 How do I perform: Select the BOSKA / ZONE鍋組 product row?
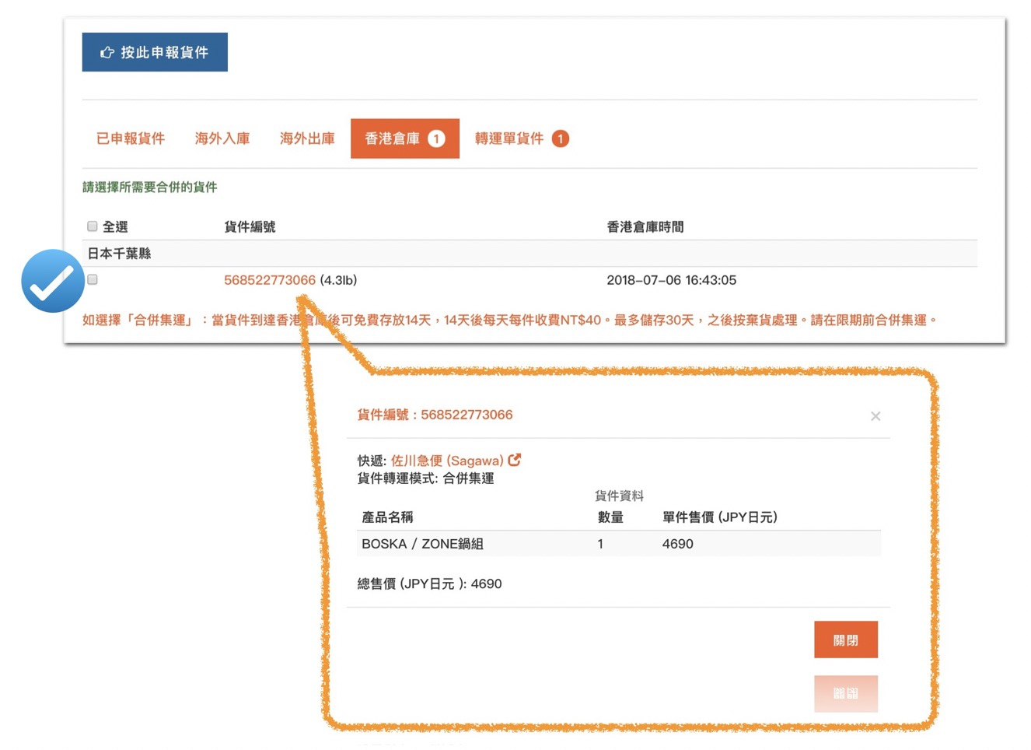(x=422, y=544)
